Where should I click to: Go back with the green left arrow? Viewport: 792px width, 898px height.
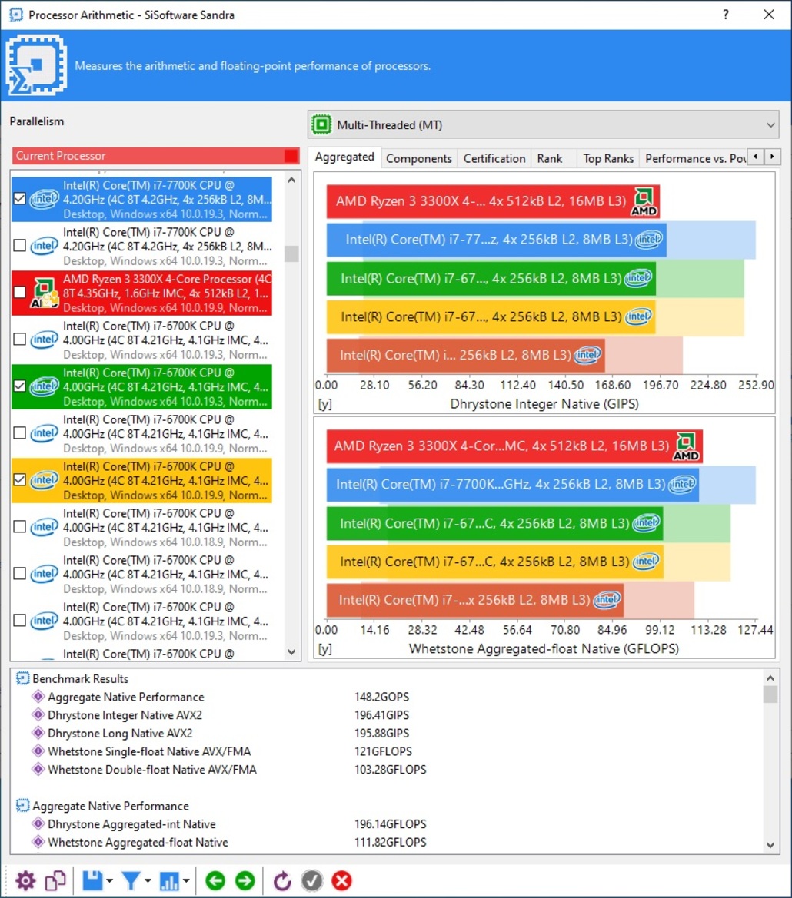click(215, 880)
